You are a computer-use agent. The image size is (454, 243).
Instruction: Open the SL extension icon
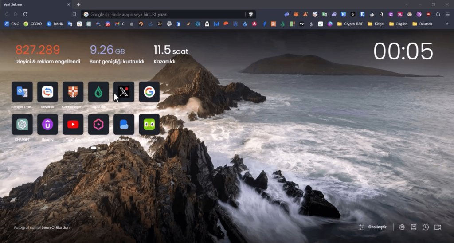point(400,14)
